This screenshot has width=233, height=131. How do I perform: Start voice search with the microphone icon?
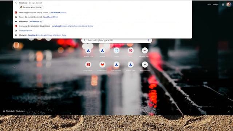pyautogui.click(x=148, y=40)
